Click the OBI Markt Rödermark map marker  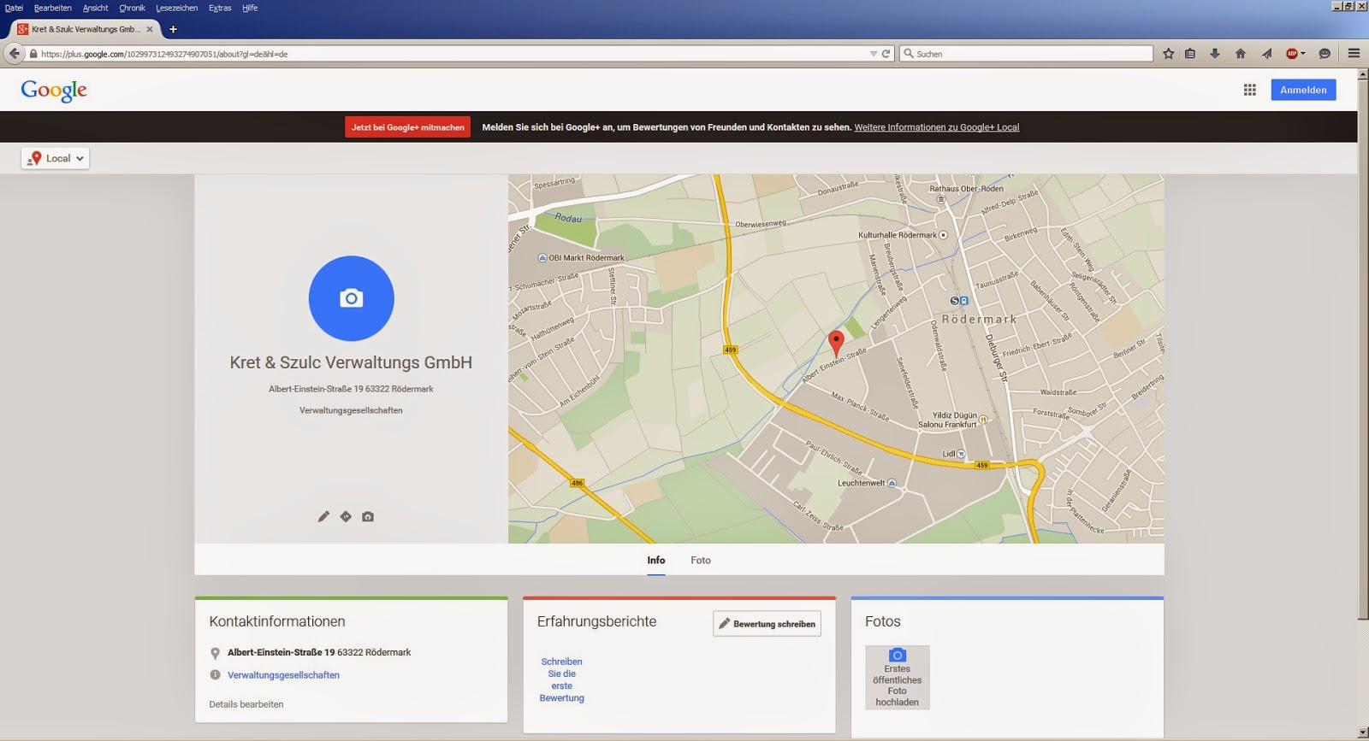click(542, 257)
